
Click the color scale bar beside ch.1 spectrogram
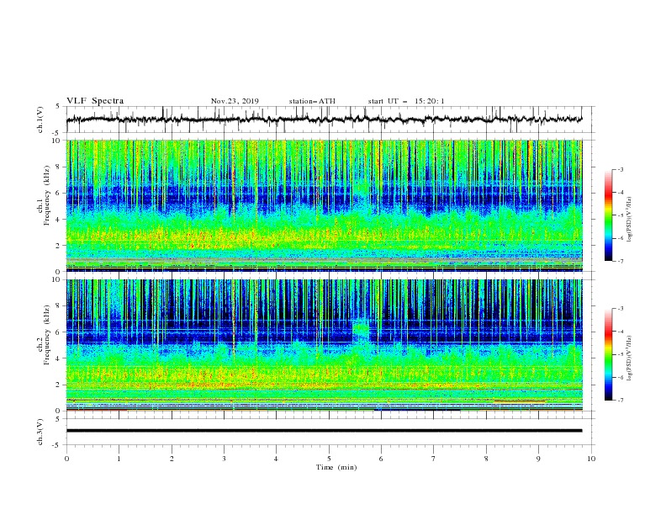[608, 215]
